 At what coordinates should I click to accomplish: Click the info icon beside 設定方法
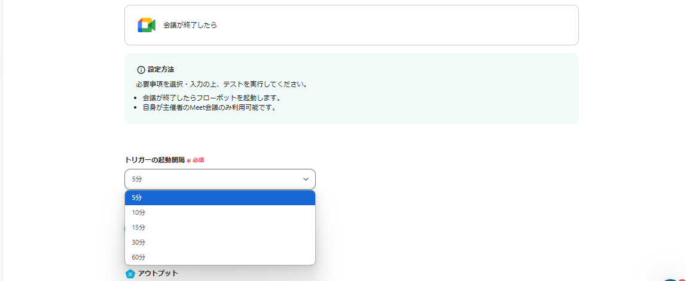(x=141, y=70)
